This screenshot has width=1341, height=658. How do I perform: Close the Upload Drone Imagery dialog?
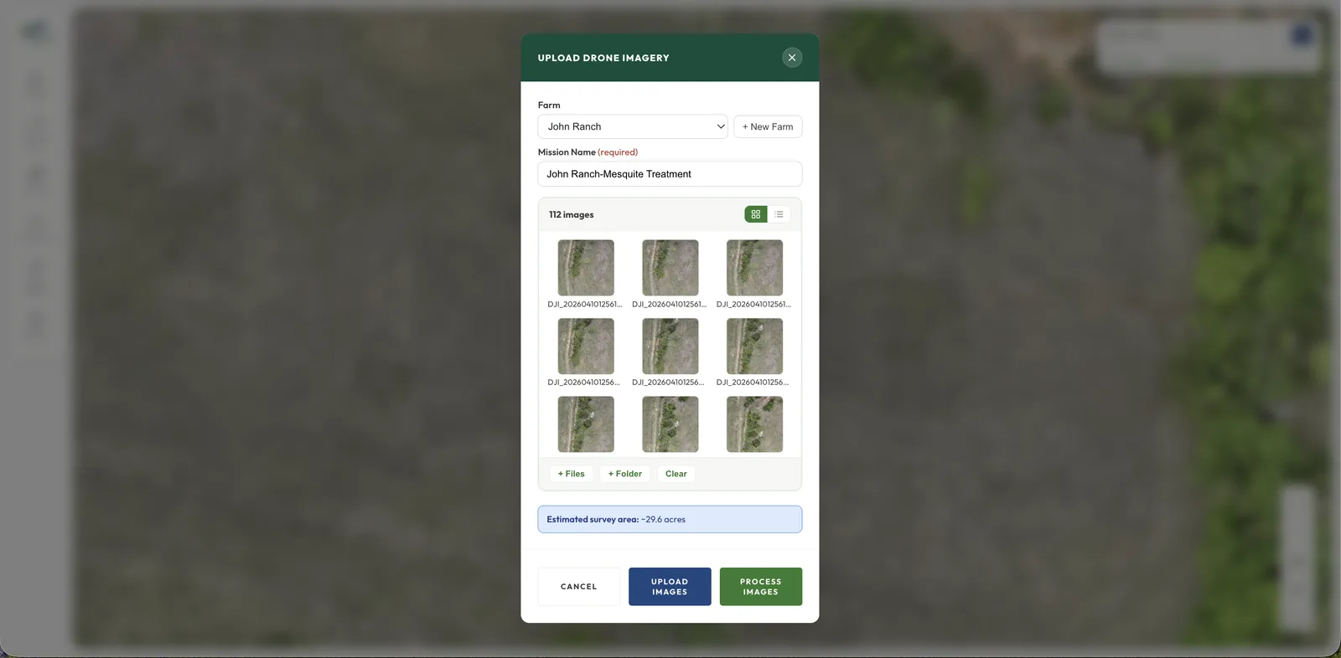point(791,58)
